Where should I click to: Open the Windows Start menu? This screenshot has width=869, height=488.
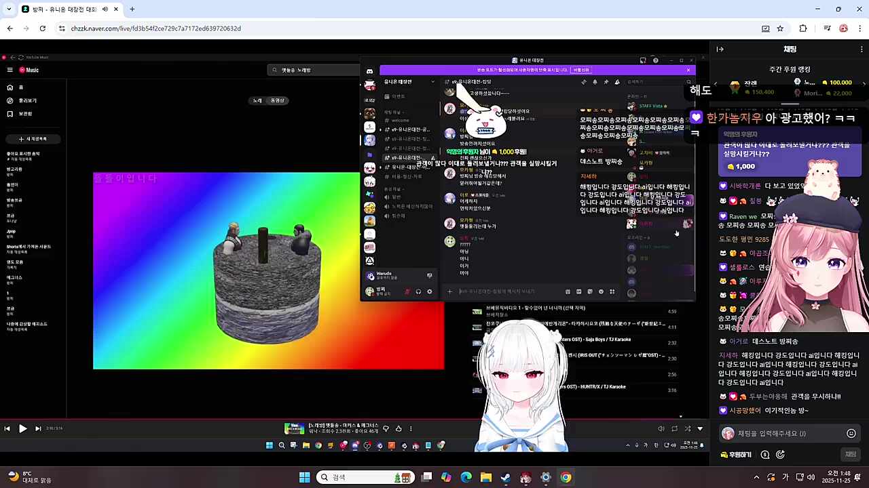point(304,477)
